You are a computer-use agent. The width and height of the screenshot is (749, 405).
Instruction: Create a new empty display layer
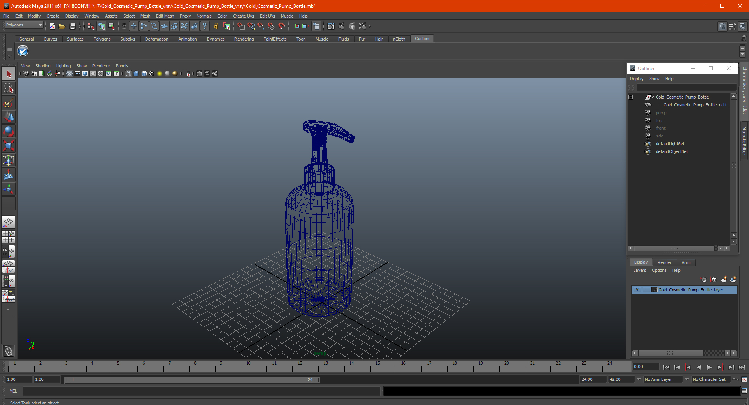coord(724,280)
